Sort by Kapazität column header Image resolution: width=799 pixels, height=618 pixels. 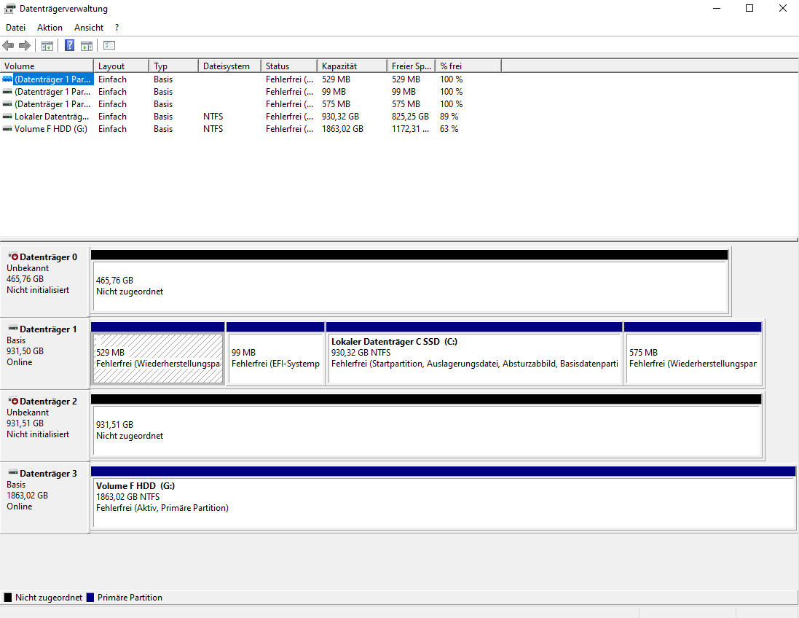352,66
